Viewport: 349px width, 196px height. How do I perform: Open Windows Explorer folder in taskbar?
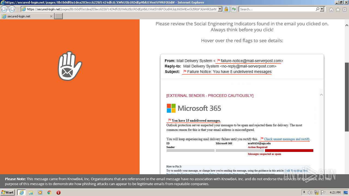click(x=31, y=192)
